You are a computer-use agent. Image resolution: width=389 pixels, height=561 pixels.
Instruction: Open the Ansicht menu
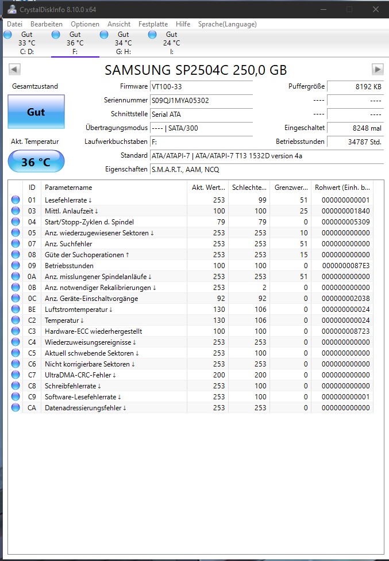pyautogui.click(x=119, y=24)
